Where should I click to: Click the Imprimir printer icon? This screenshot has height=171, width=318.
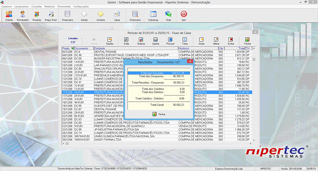click(x=156, y=41)
